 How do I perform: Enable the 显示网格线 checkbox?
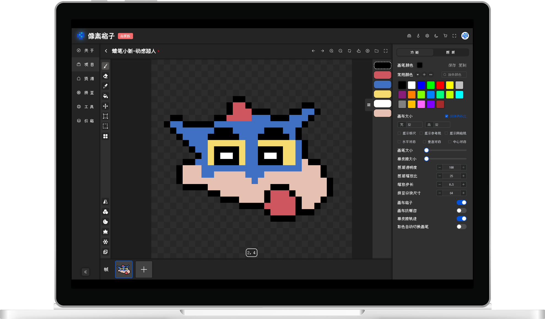tap(446, 133)
